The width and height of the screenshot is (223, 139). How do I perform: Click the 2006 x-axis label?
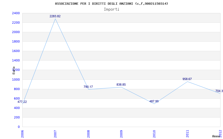coord(23,134)
